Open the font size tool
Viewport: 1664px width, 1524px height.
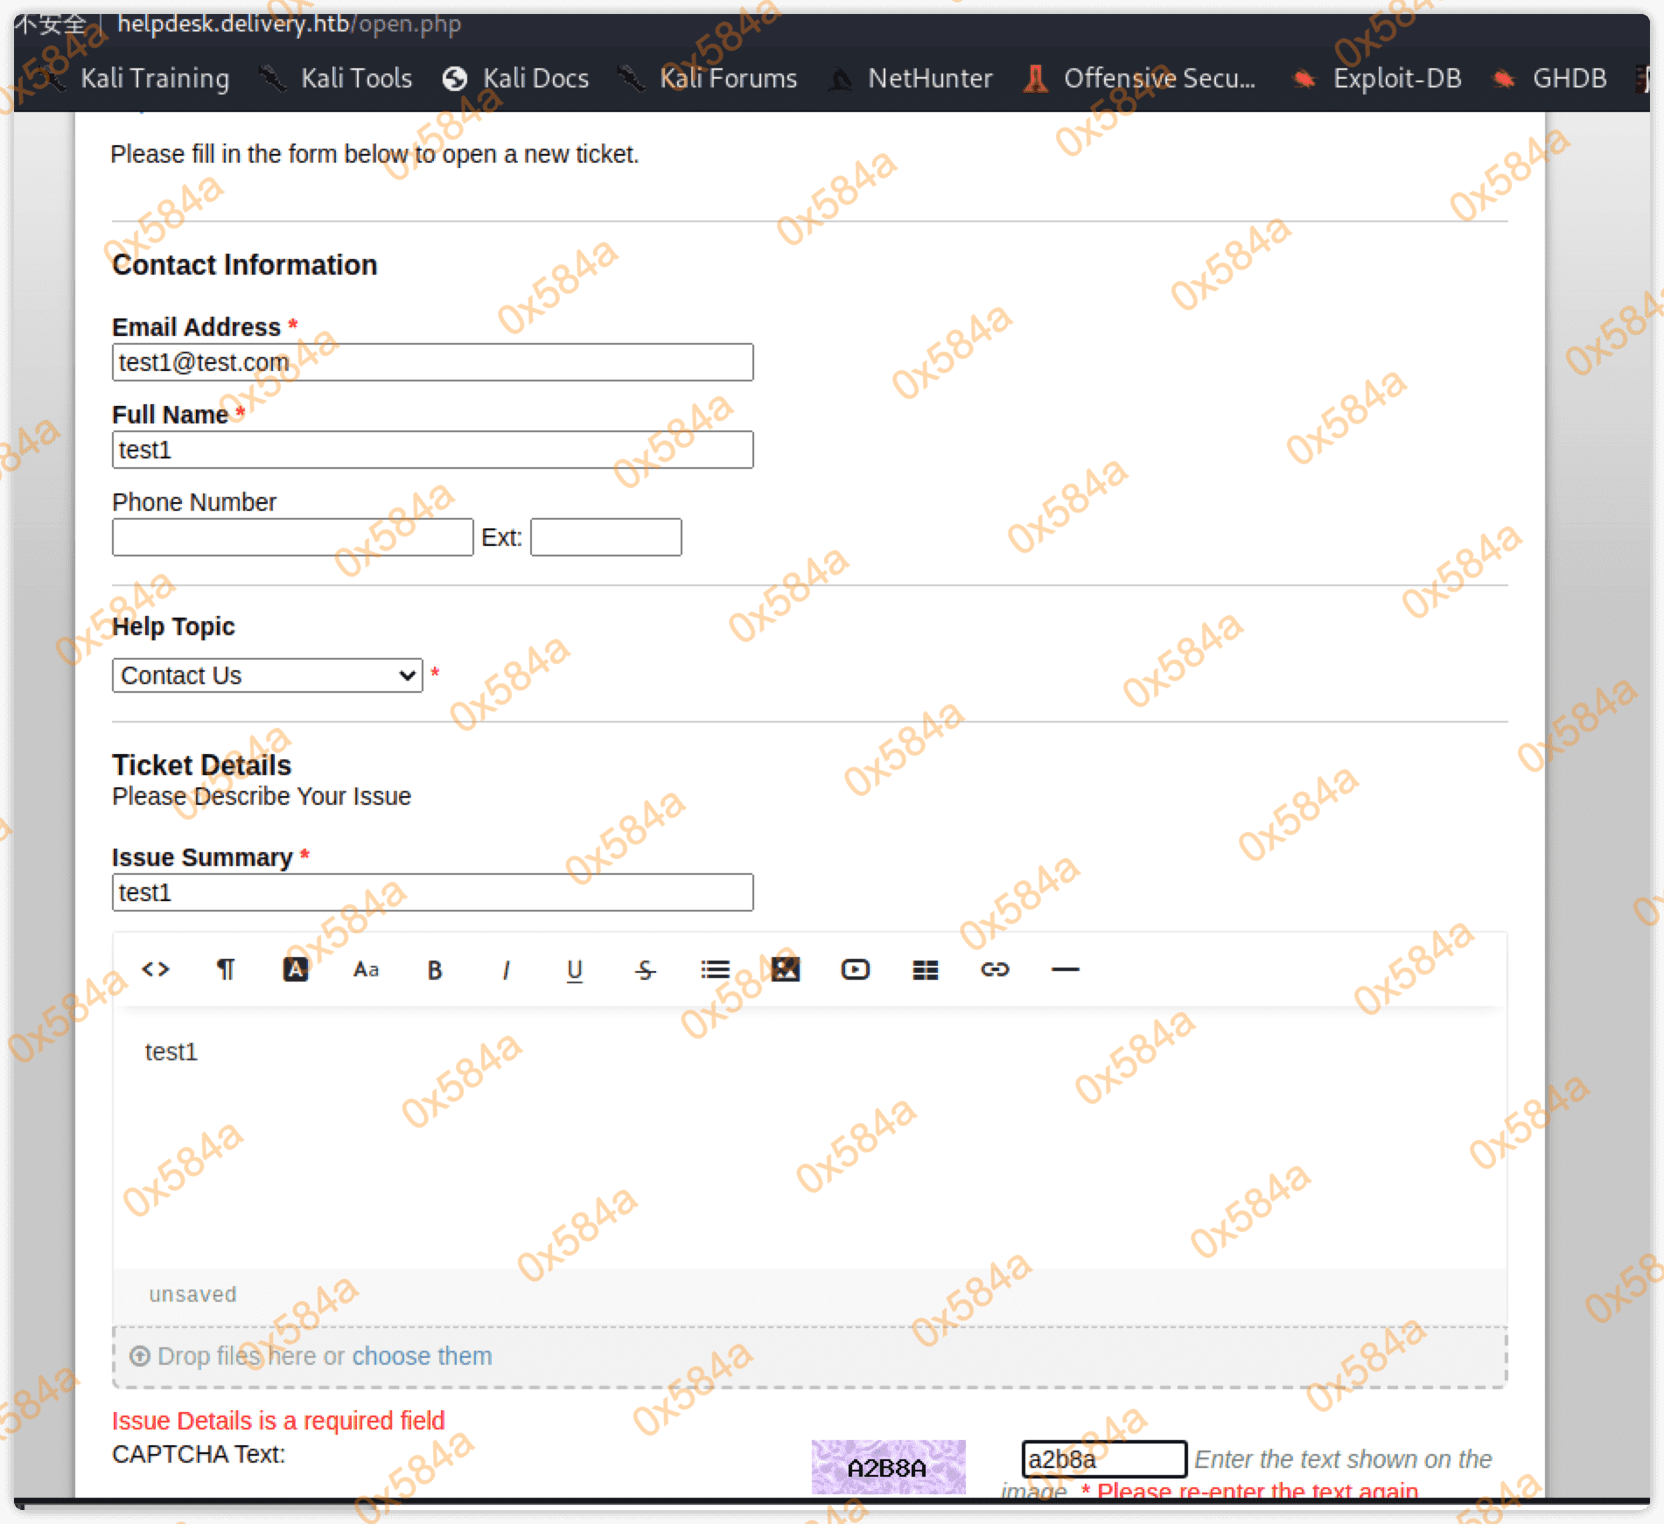pos(366,969)
